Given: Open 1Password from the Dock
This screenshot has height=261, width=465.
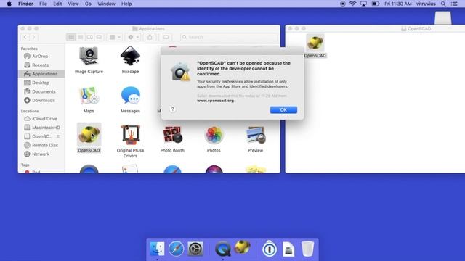Looking at the screenshot, I should pyautogui.click(x=270, y=249).
